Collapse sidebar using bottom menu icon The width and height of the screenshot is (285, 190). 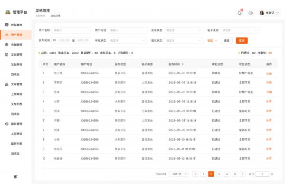16,177
